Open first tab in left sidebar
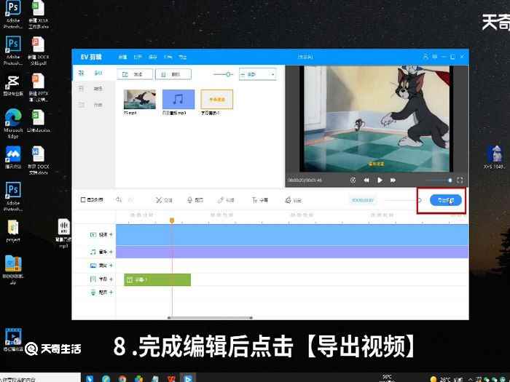This screenshot has height=382, width=510. coord(94,73)
